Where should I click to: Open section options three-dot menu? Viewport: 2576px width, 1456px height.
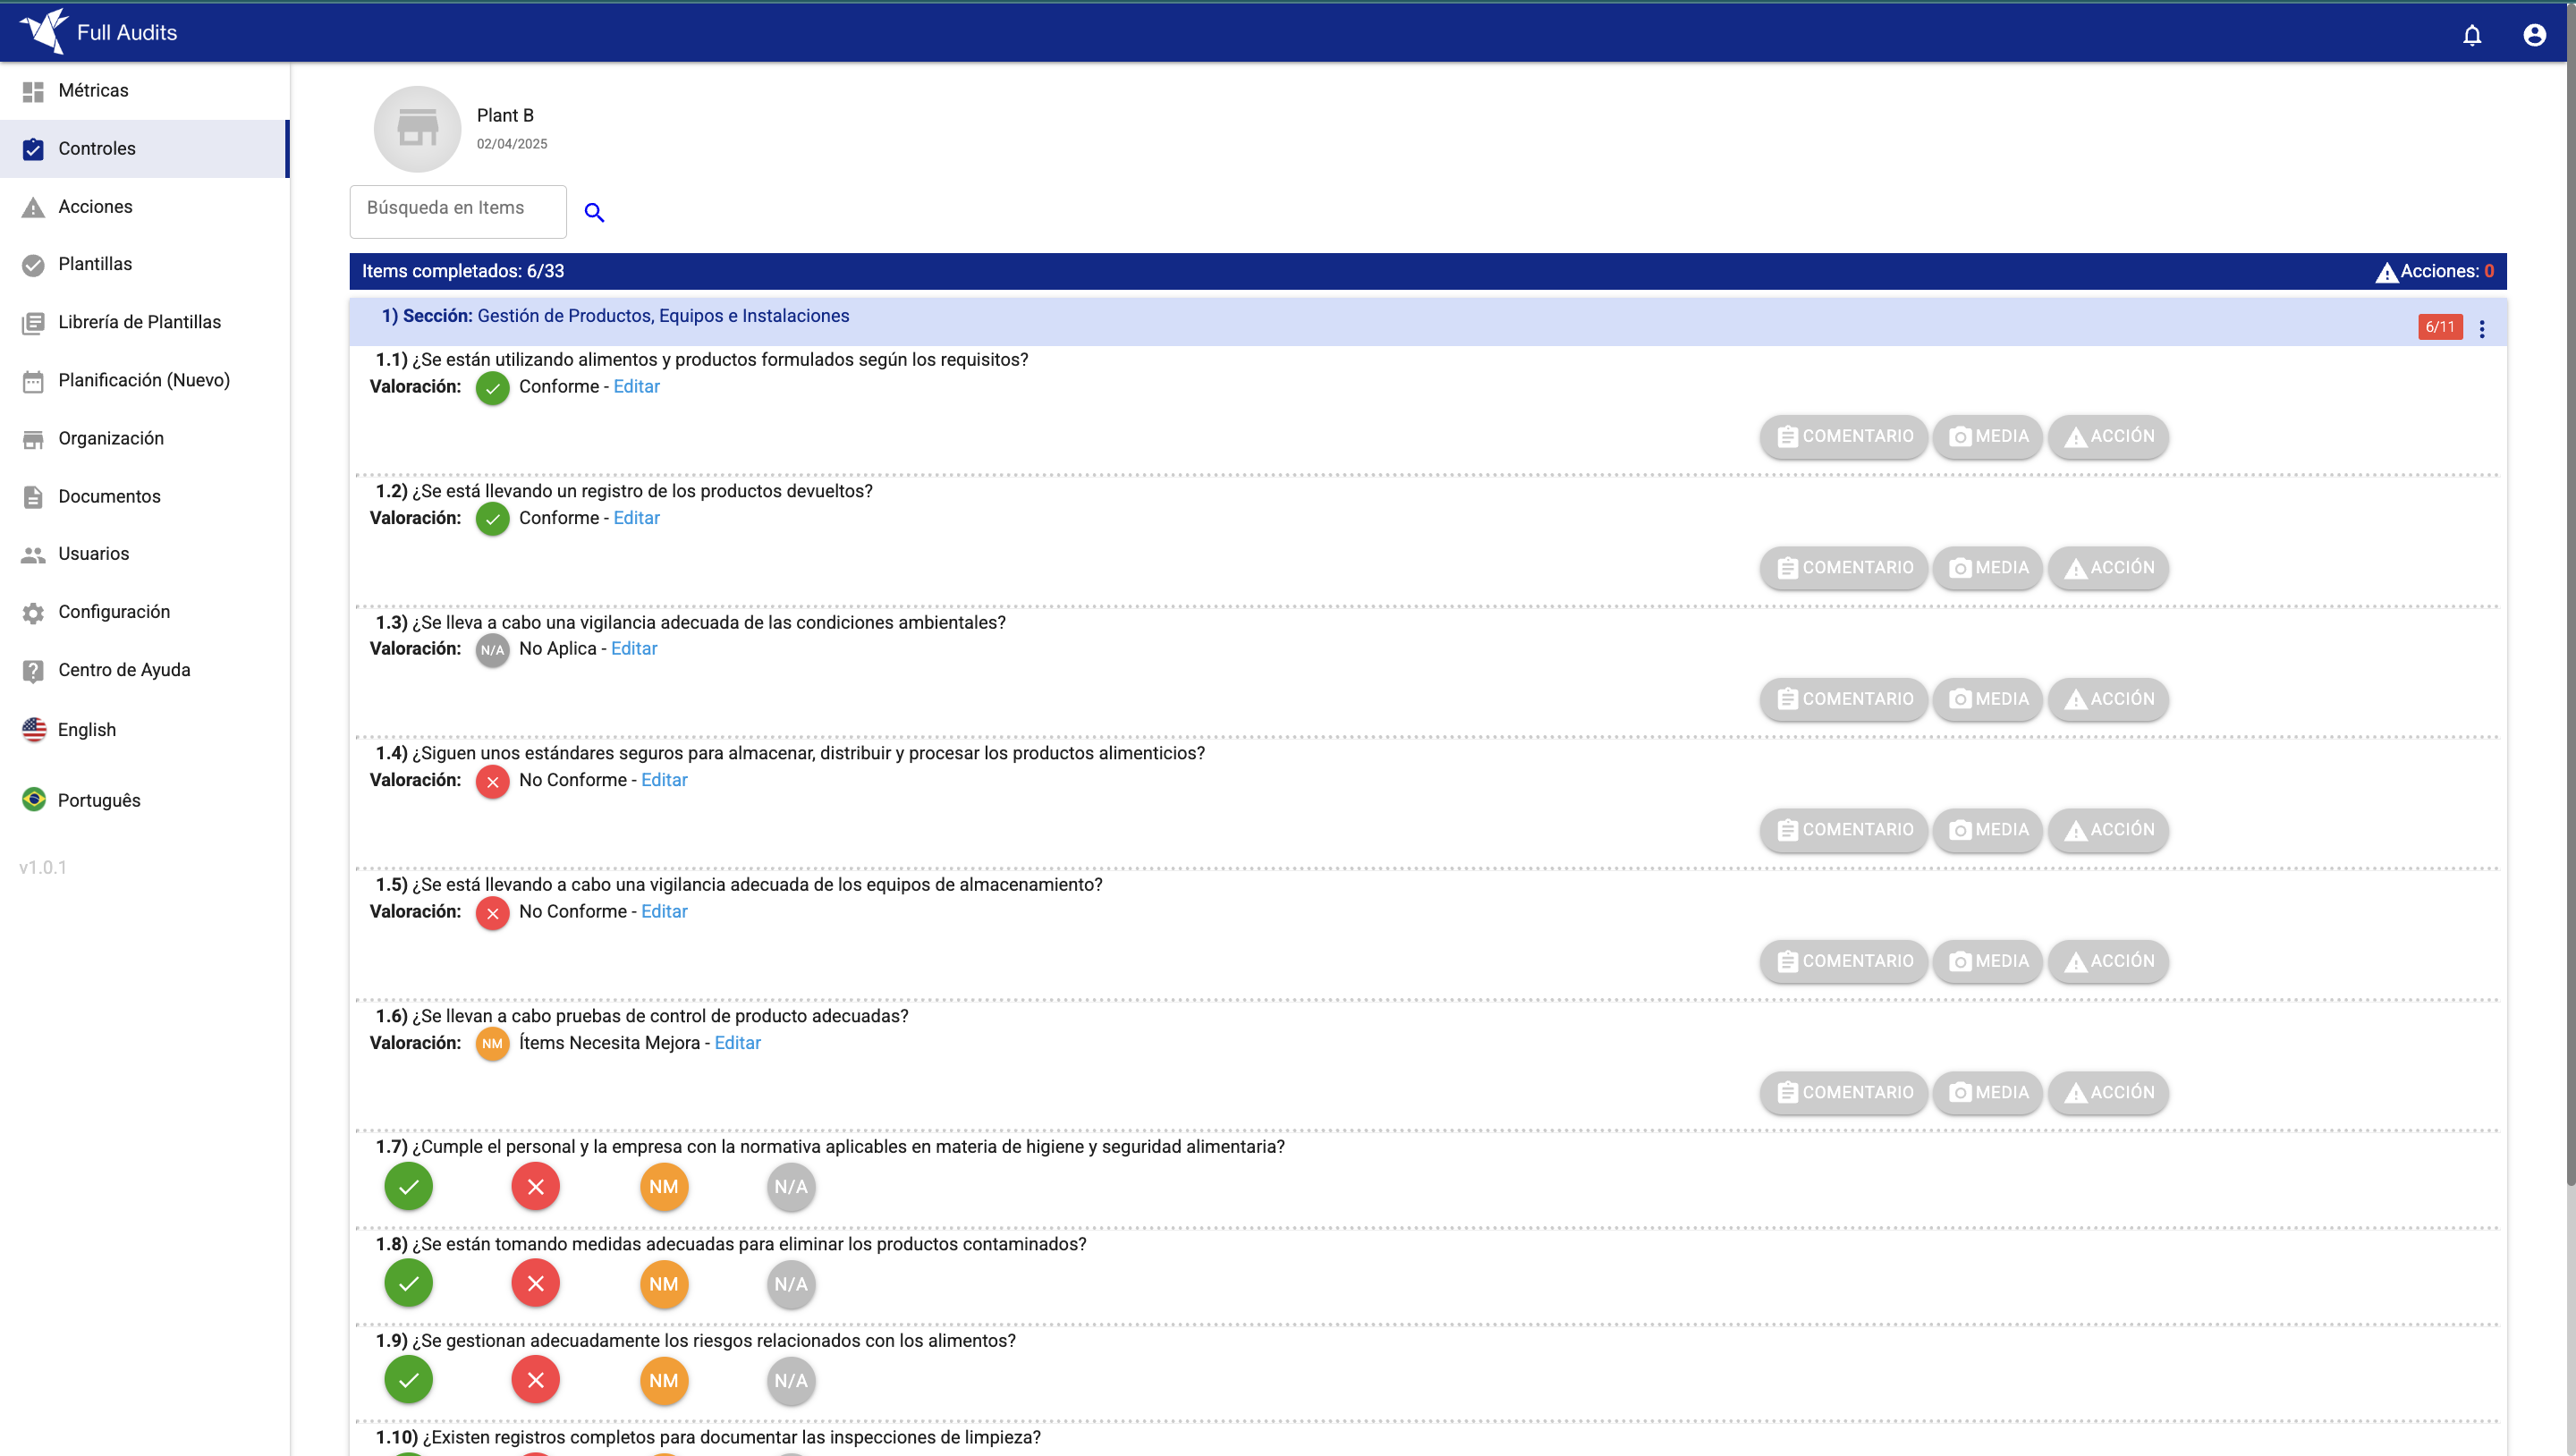pyautogui.click(x=2482, y=328)
